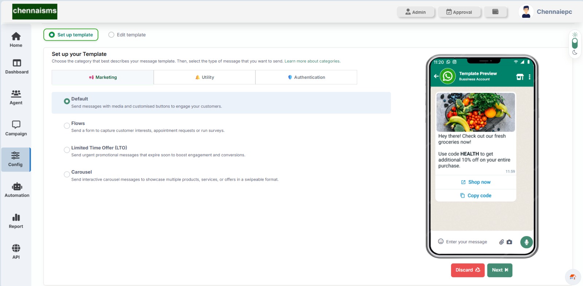This screenshot has height=286, width=583.
Task: Click the Next button
Action: click(x=500, y=270)
